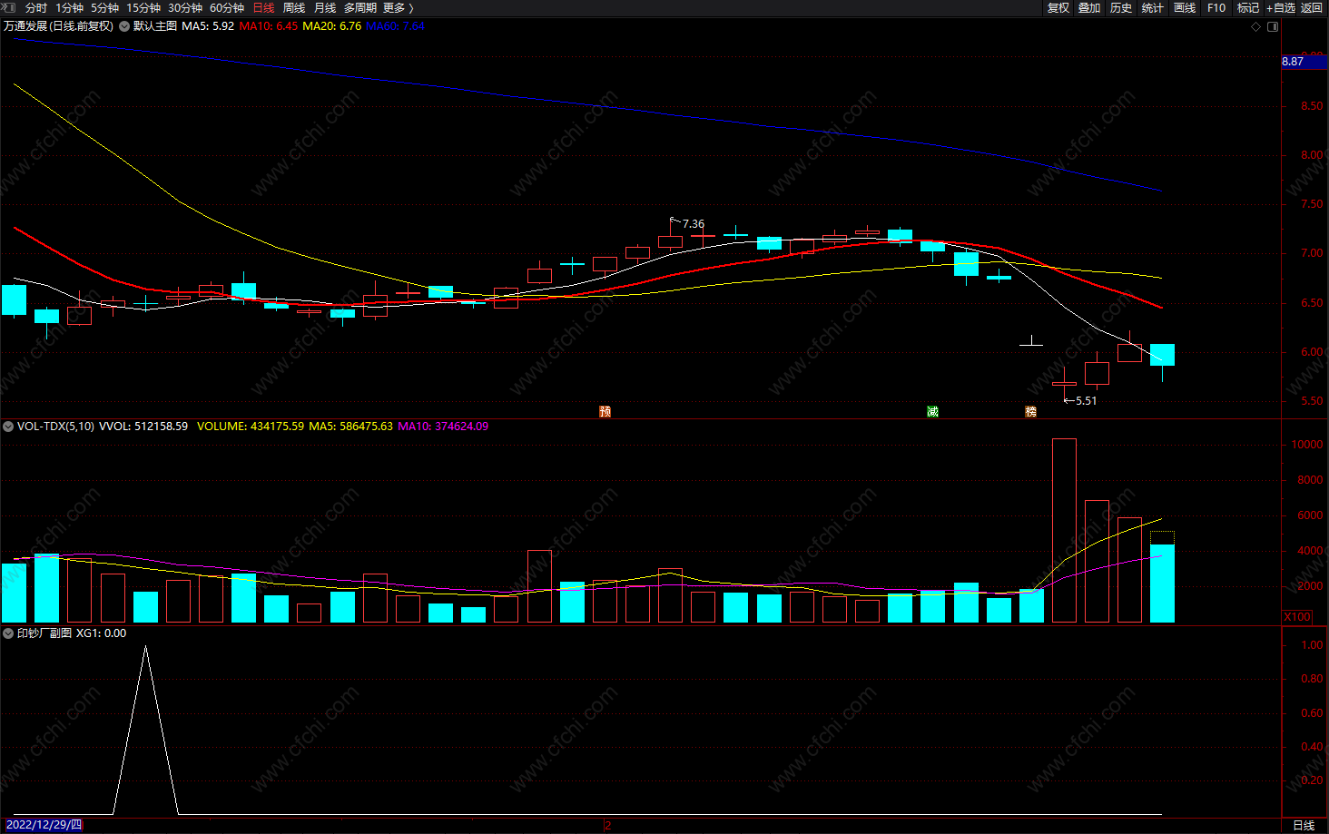This screenshot has height=834, width=1329.
Task: Open the 统计 statistics button
Action: [1153, 7]
